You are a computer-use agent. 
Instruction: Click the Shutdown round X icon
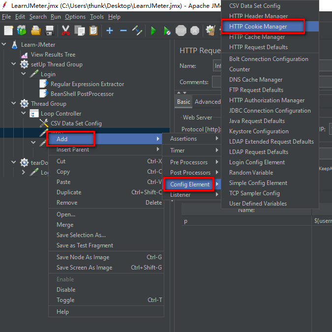[x=195, y=30]
